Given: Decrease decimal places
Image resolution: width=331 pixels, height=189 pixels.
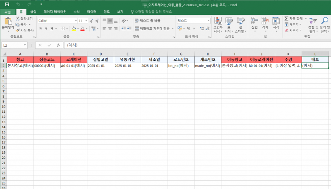Looking at the screenshot, I should (208, 29).
